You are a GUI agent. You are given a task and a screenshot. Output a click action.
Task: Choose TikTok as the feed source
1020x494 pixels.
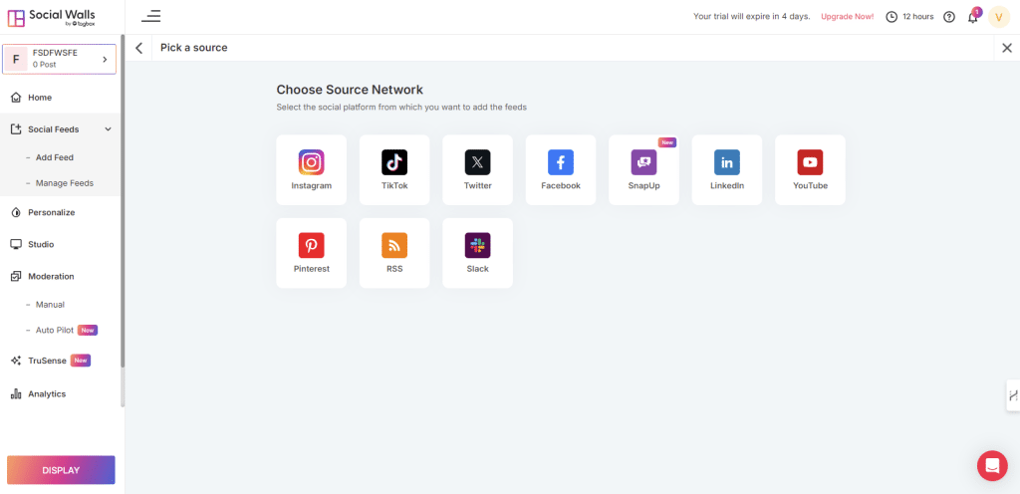point(394,169)
